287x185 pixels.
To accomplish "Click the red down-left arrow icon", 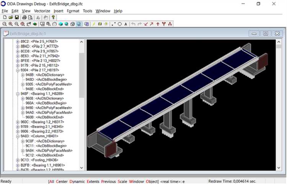I will point(146,24).
